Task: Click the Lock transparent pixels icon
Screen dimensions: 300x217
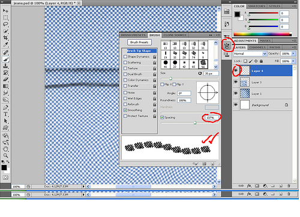Action: point(245,61)
